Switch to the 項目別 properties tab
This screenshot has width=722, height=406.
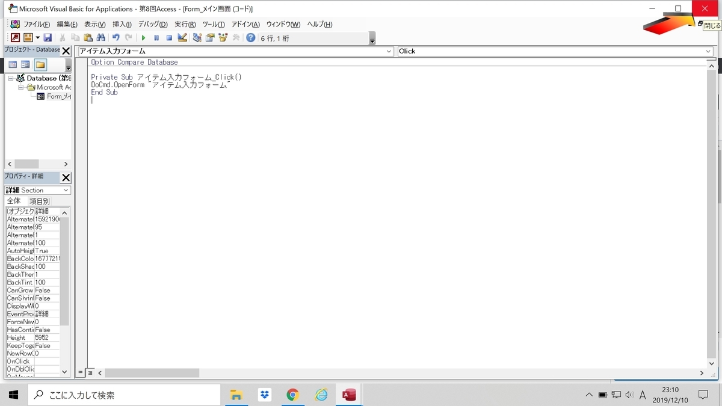[x=39, y=201]
